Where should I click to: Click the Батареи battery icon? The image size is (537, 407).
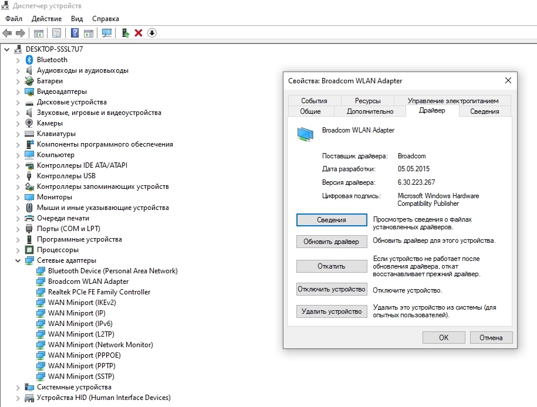click(x=29, y=81)
